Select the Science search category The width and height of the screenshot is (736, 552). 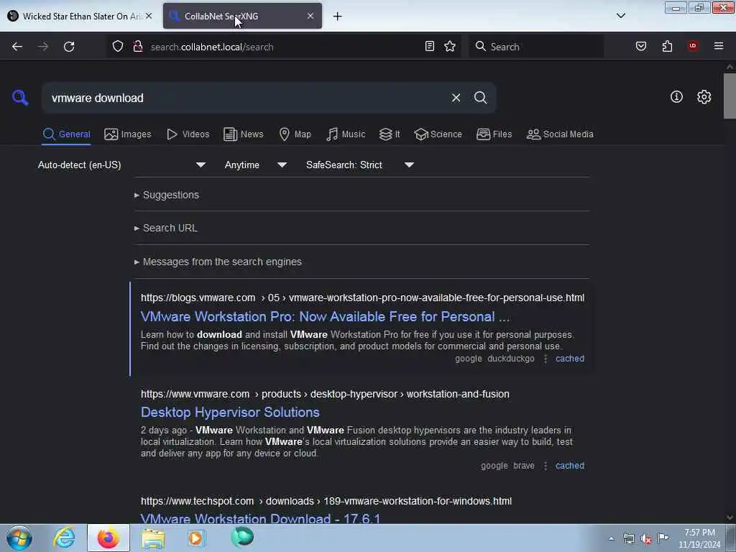click(x=438, y=134)
